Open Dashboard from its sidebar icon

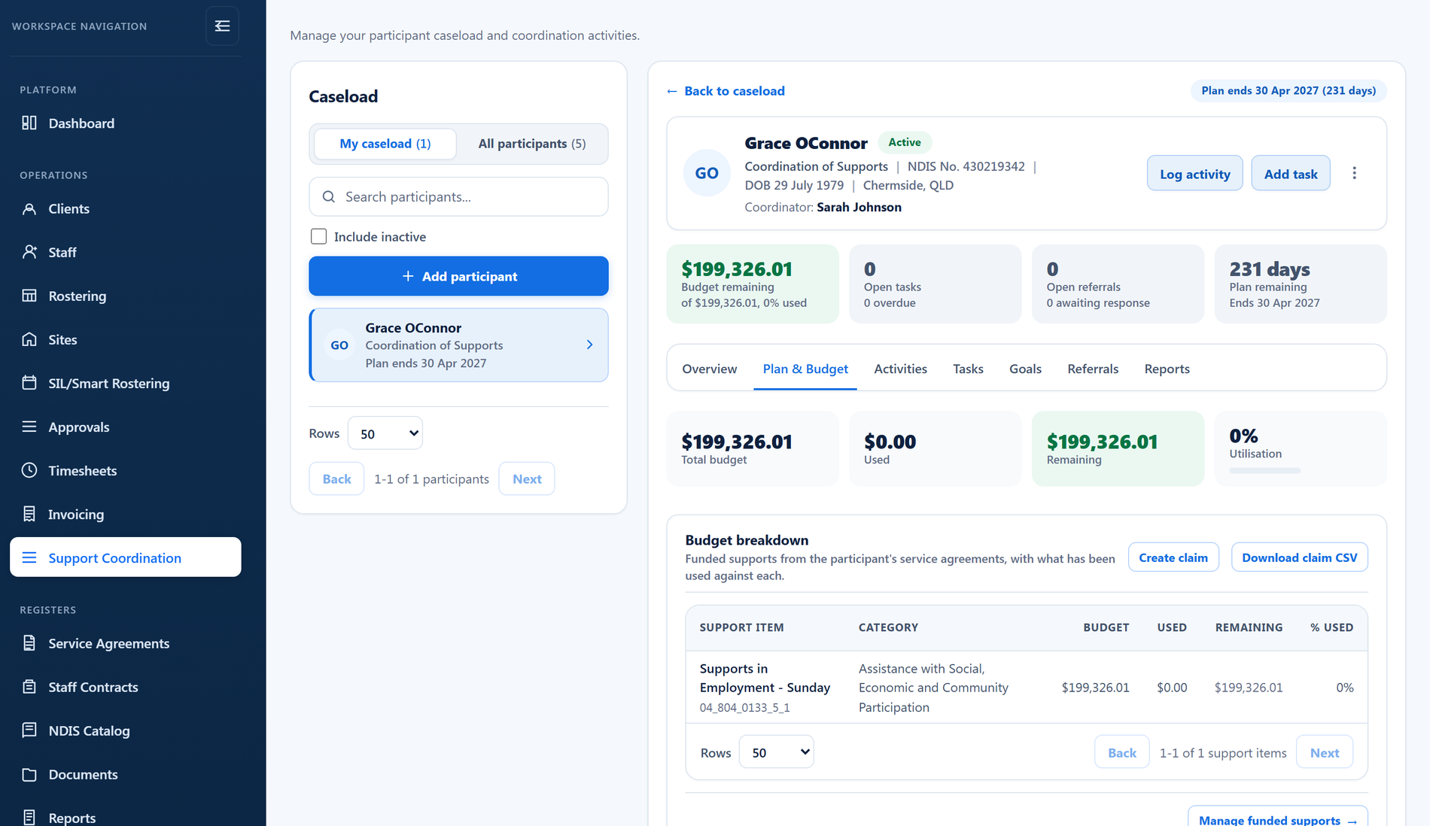click(x=29, y=123)
